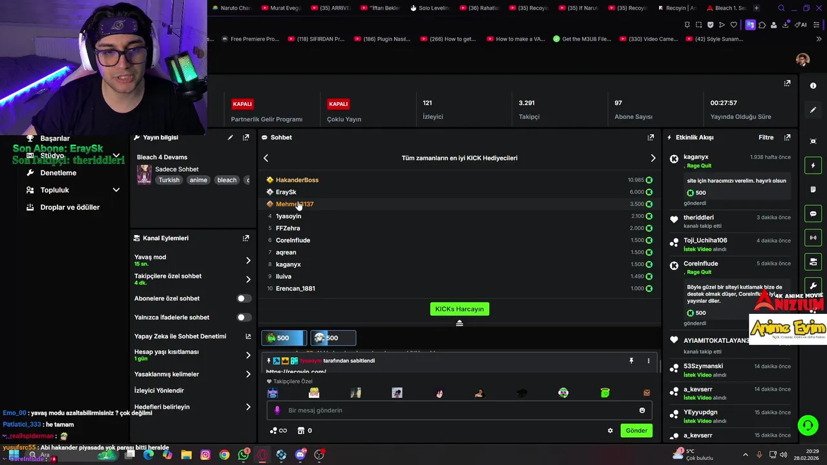Pop out the stats bar panel
This screenshot has height=465, width=827.
[x=787, y=83]
